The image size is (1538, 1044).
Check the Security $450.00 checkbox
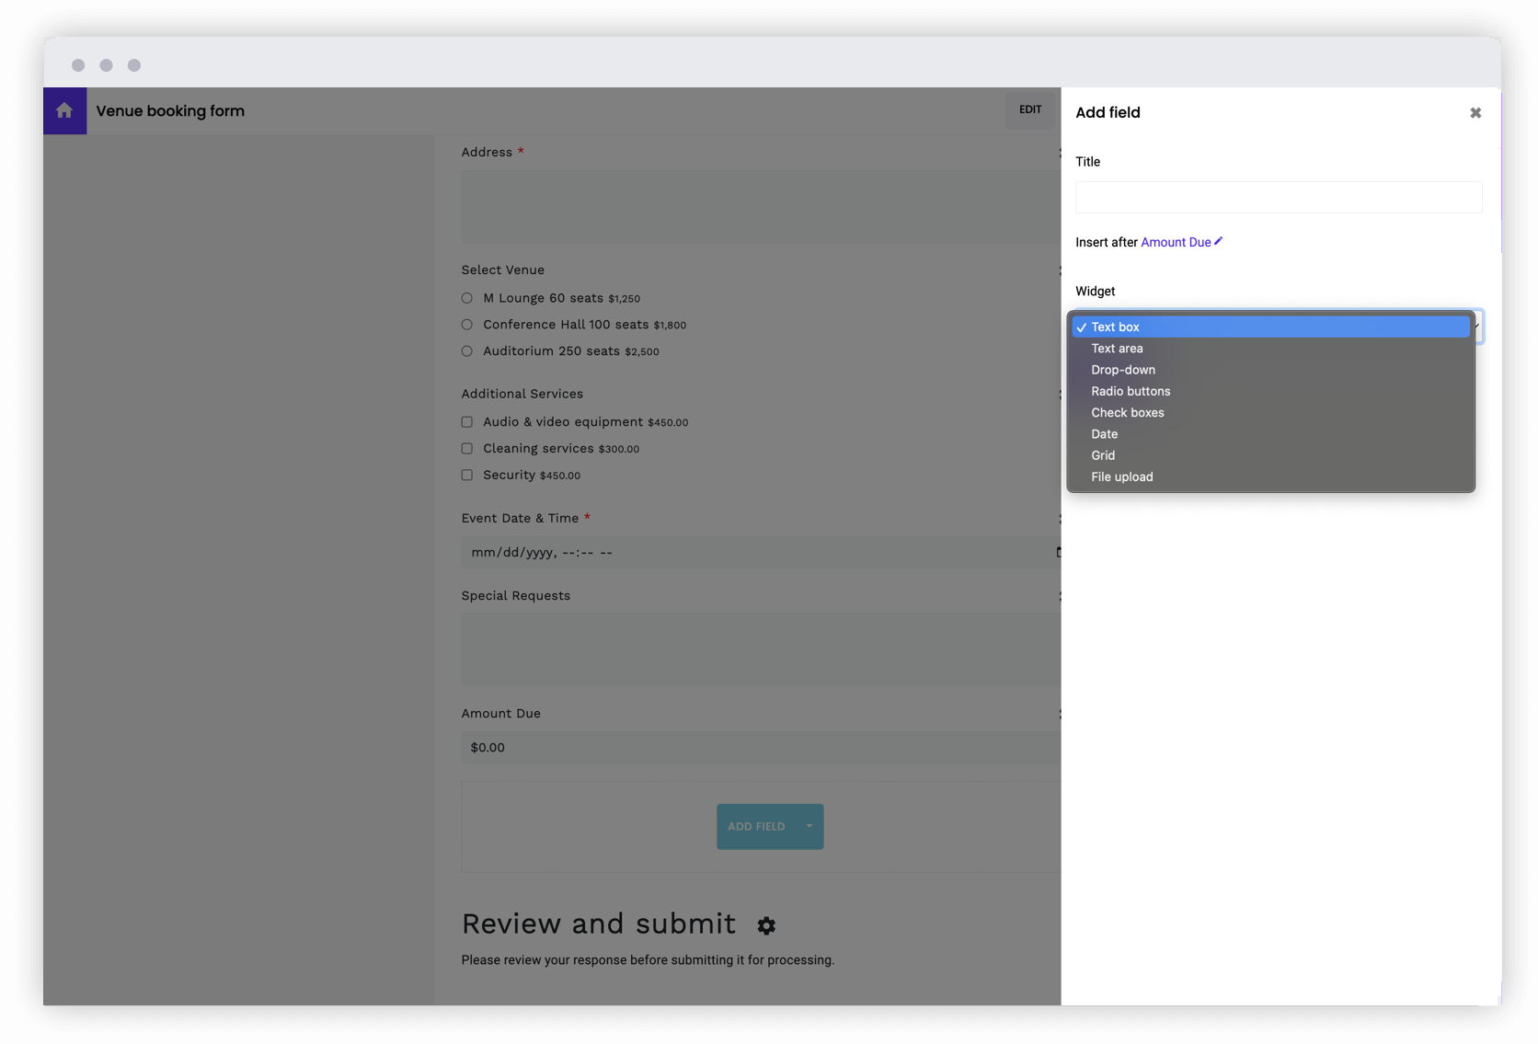(466, 476)
